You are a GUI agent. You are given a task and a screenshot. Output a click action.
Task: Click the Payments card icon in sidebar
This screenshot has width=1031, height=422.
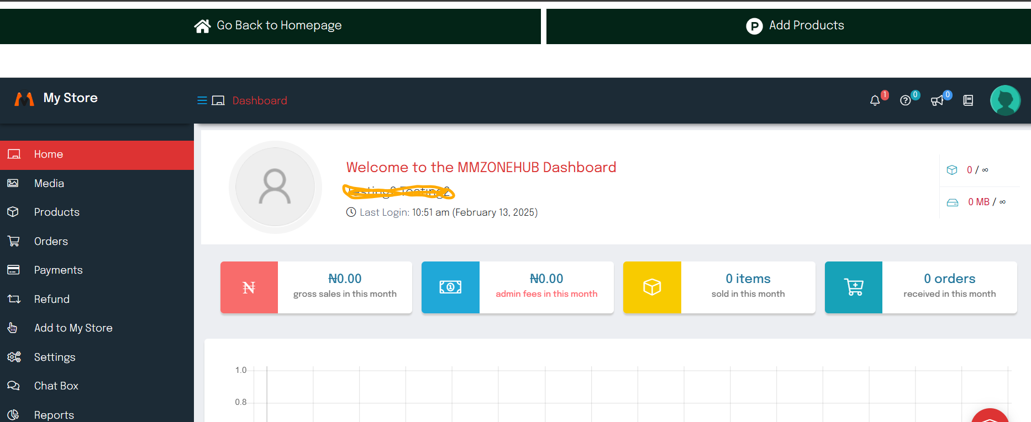click(13, 270)
